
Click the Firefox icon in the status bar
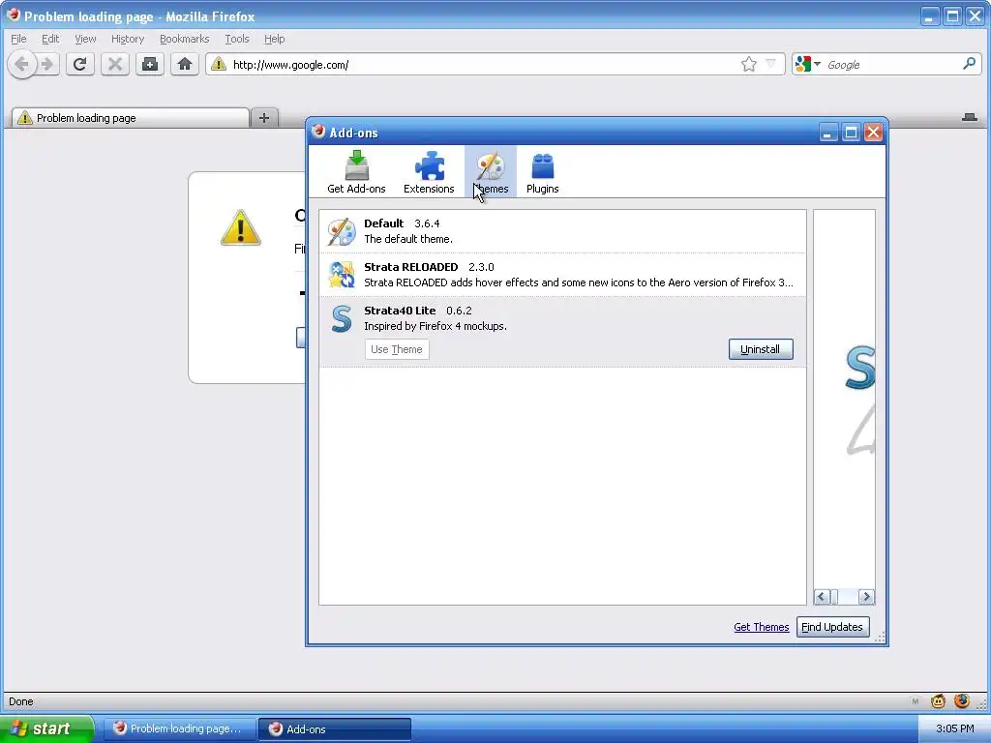coord(962,700)
